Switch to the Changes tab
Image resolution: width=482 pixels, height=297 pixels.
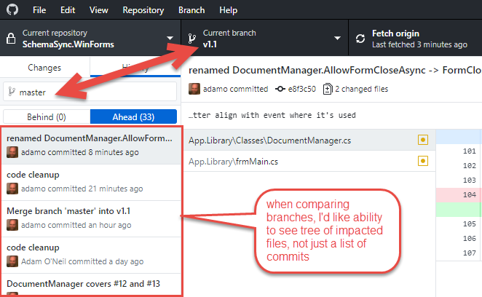[x=44, y=67]
